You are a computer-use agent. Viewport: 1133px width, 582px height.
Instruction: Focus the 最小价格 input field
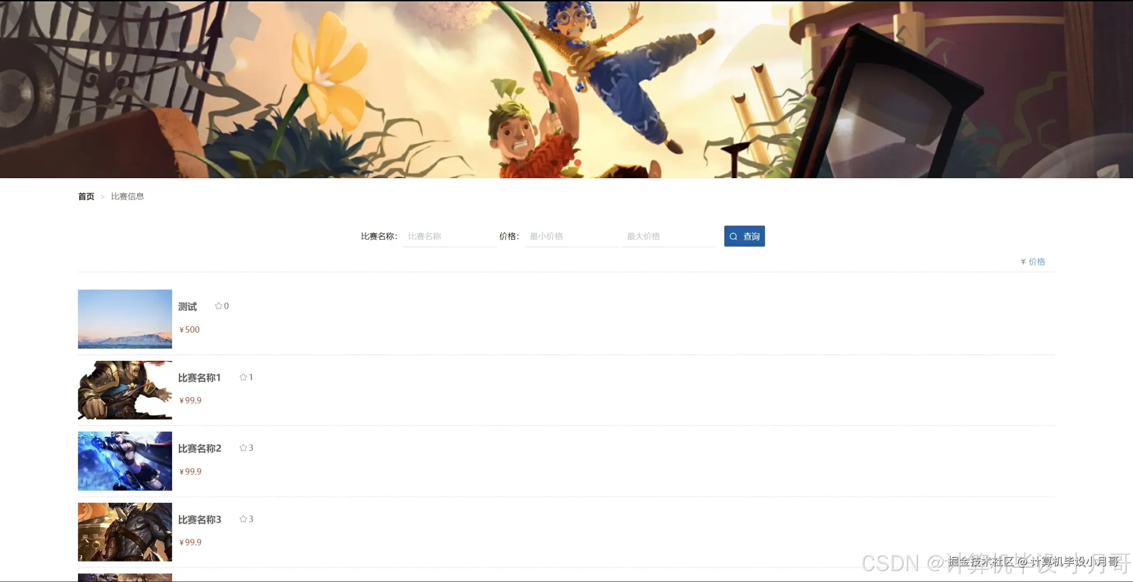click(571, 236)
